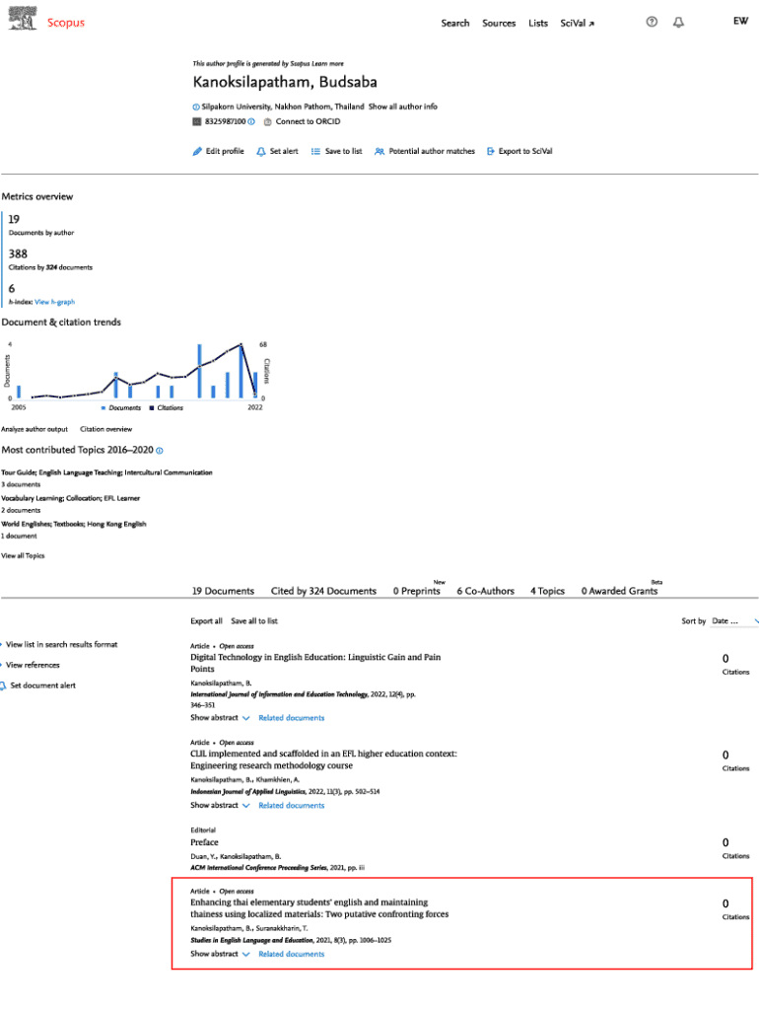759x1010 pixels.
Task: Open notifications bell in top bar
Action: point(678,23)
